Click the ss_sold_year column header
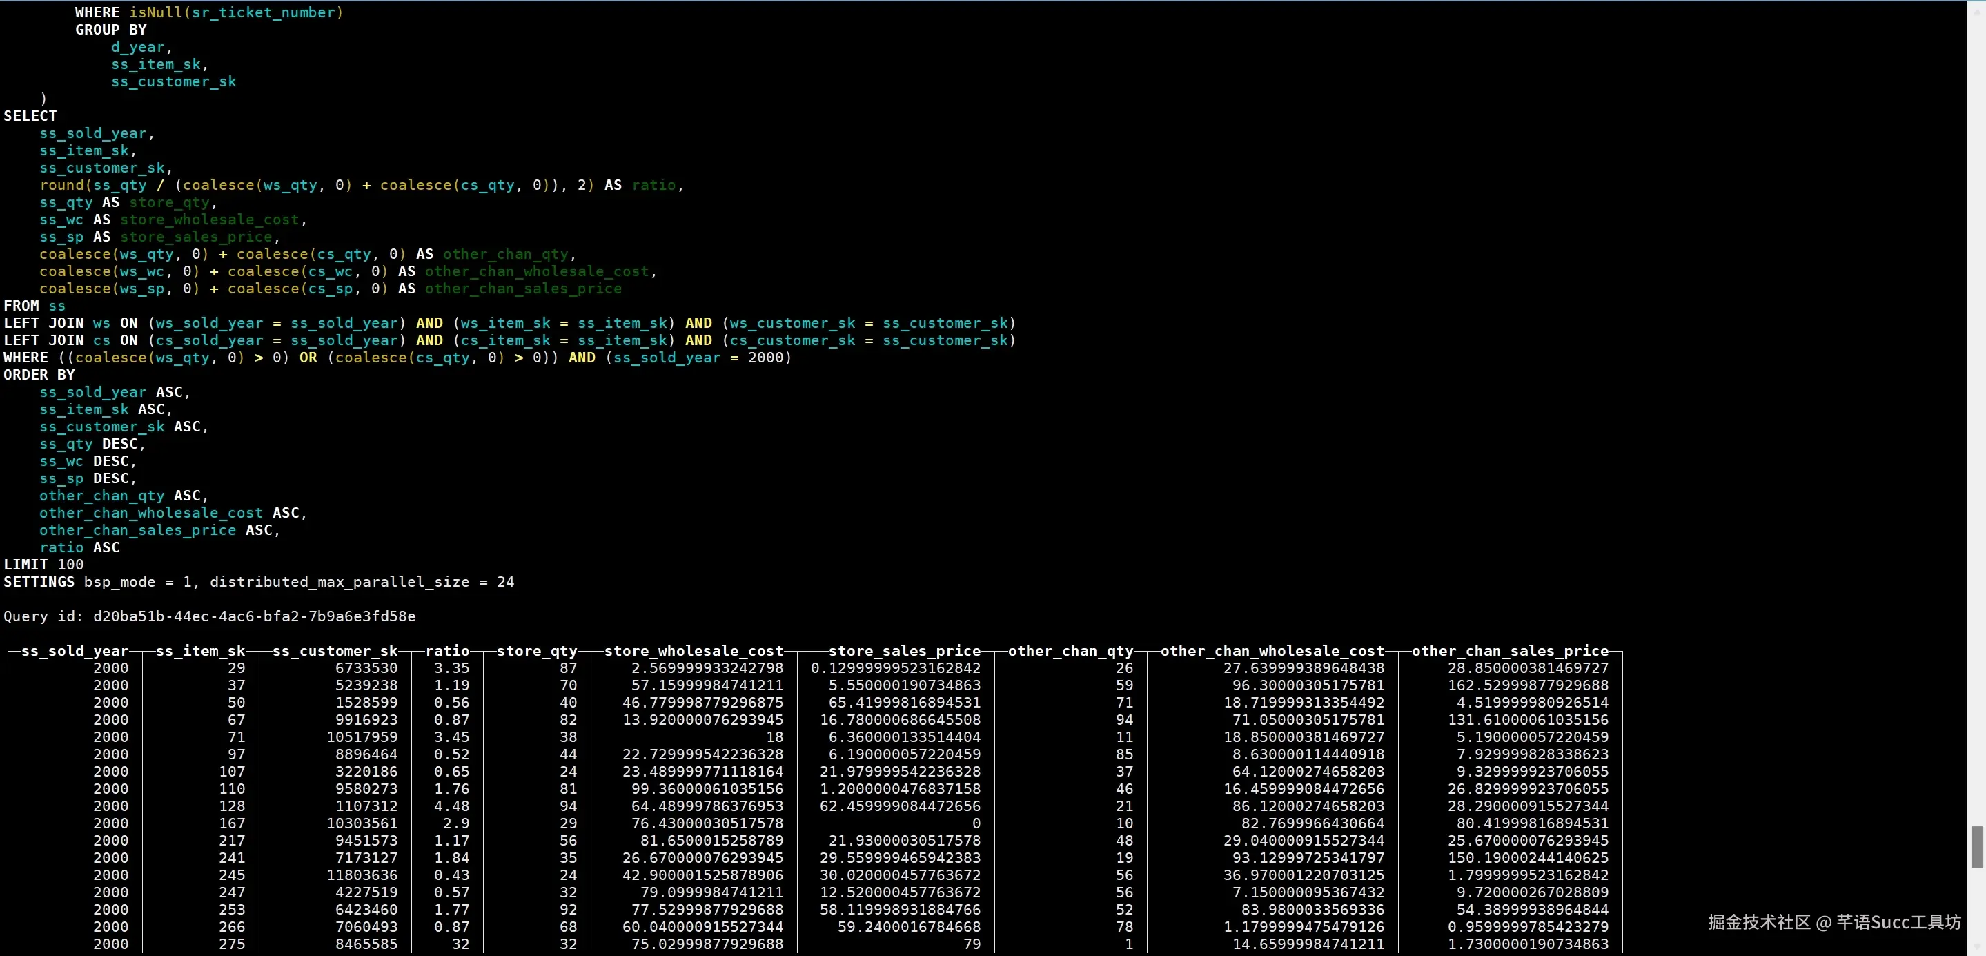1986x956 pixels. click(x=75, y=651)
